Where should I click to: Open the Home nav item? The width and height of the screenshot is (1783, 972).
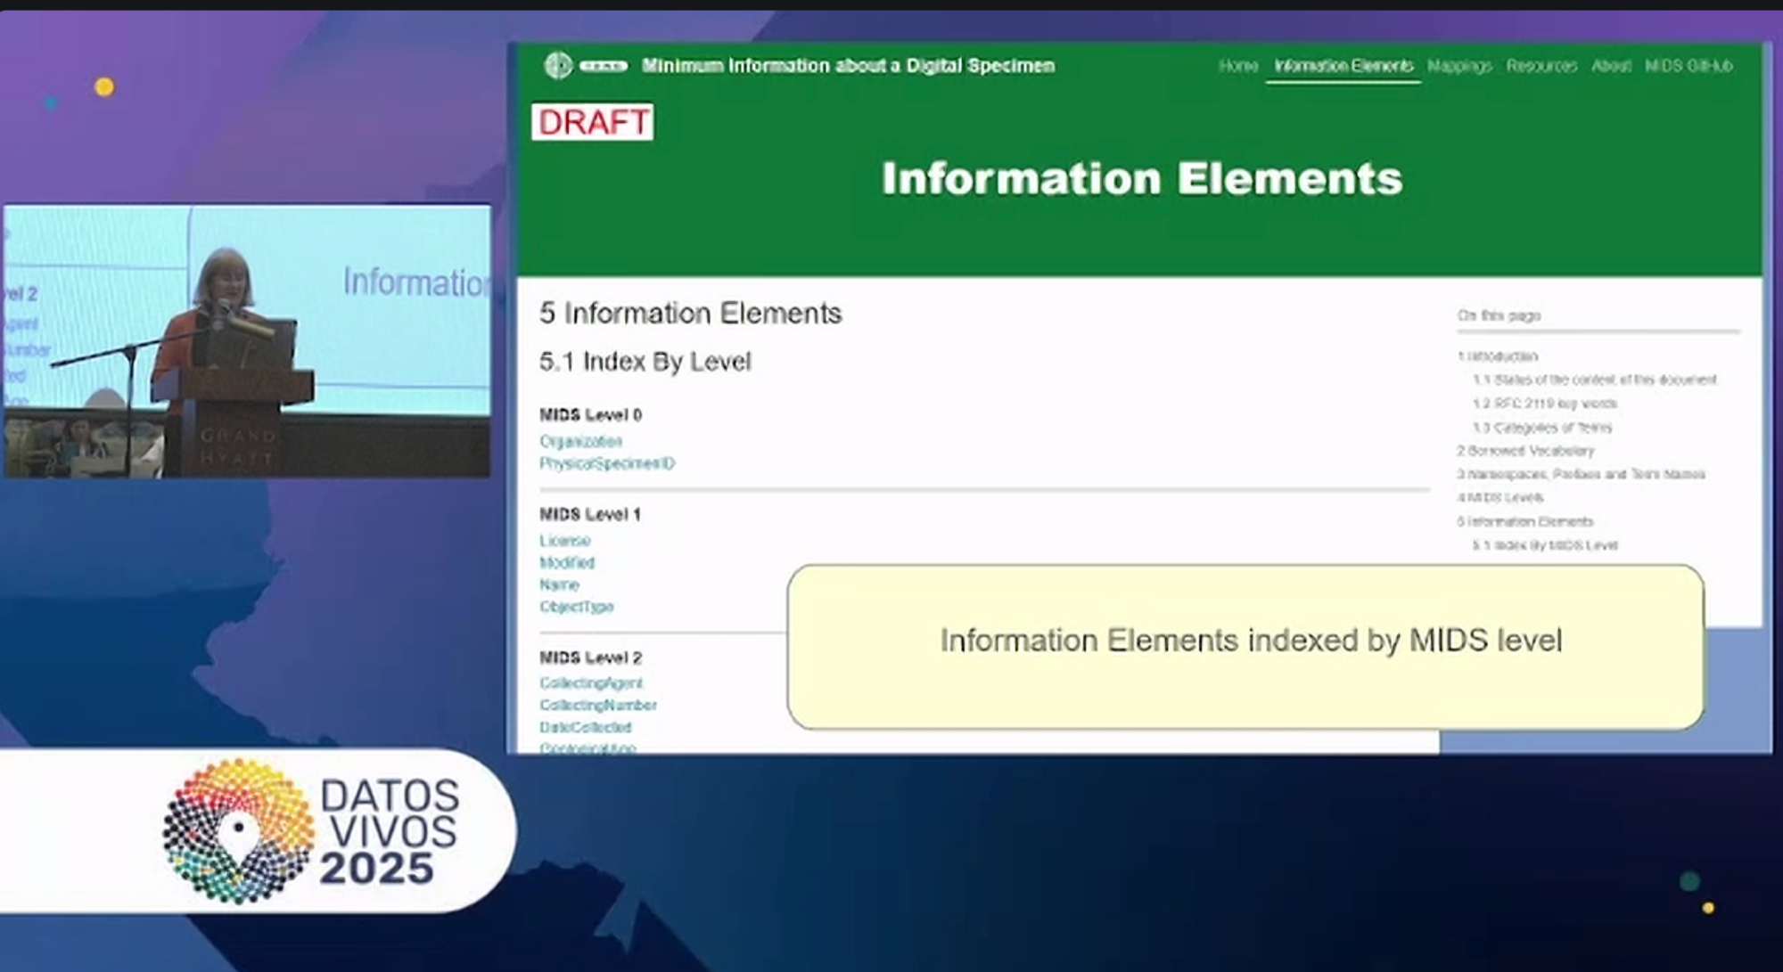point(1237,66)
